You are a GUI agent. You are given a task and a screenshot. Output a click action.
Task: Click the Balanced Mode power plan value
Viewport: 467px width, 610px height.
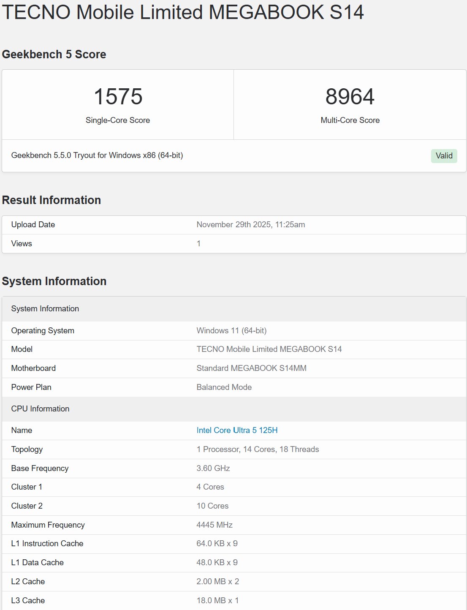pyautogui.click(x=224, y=387)
